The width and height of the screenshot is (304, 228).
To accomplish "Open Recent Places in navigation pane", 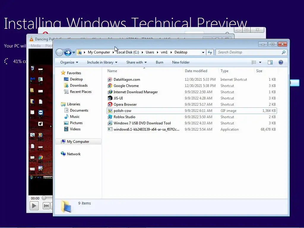I will pos(81,91).
